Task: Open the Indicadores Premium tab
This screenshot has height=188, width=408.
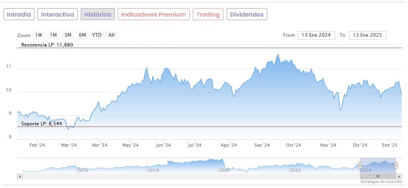Action: coord(153,15)
